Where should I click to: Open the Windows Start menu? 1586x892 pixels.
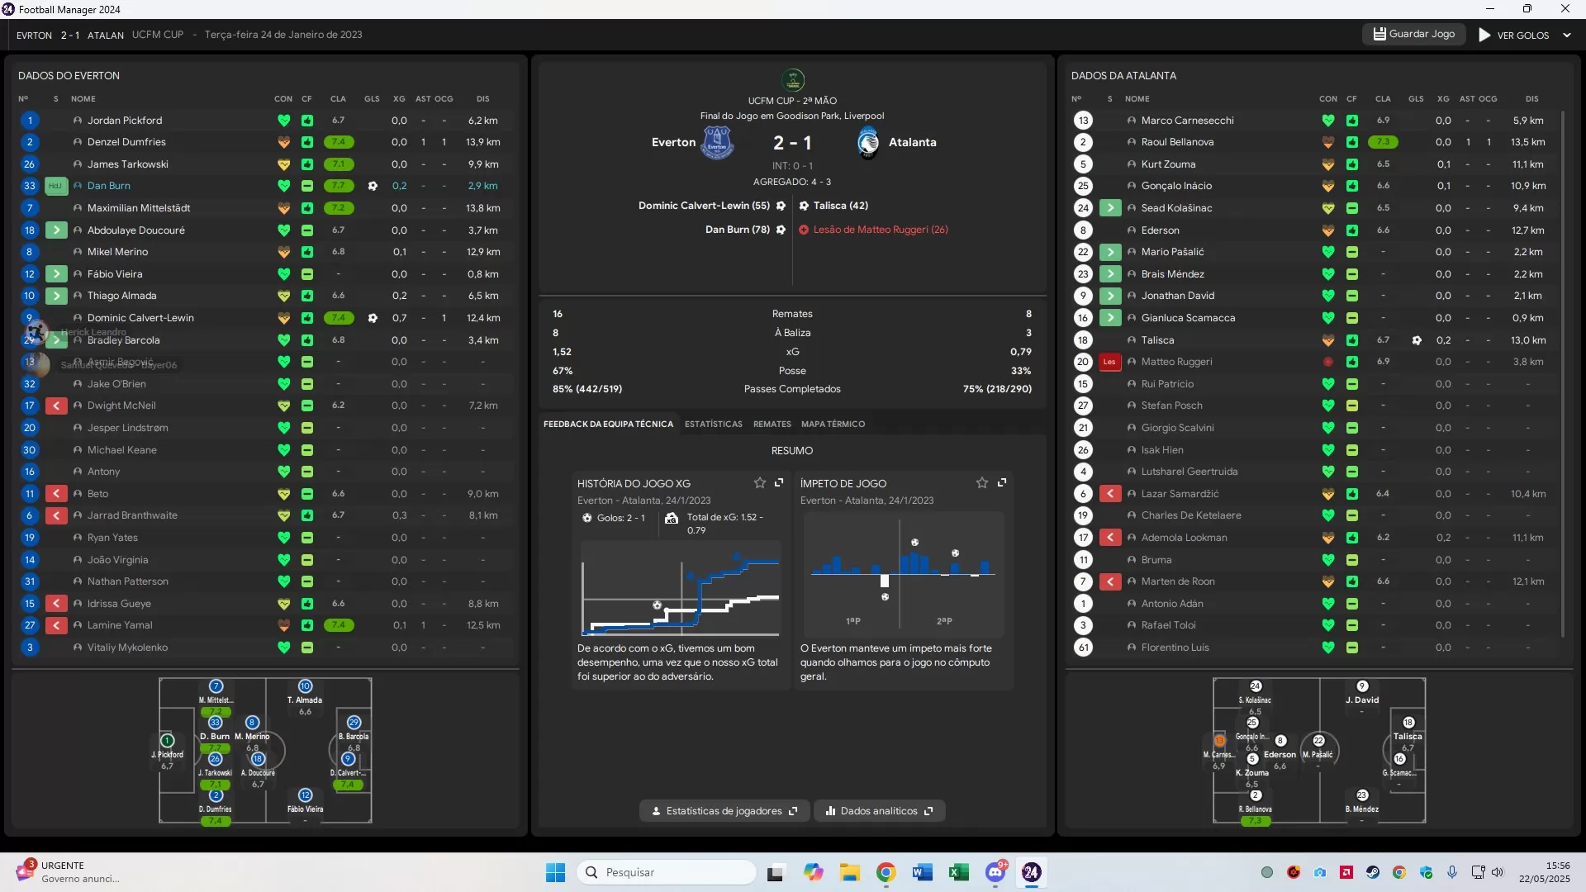(x=555, y=872)
